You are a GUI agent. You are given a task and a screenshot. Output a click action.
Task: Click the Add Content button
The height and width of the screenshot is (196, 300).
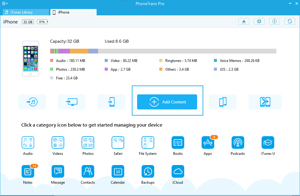[x=167, y=102]
